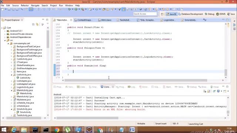Screen dimensions: 237x133
Task: Switch to the LoginActiv editor tab
Action: (x=168, y=20)
